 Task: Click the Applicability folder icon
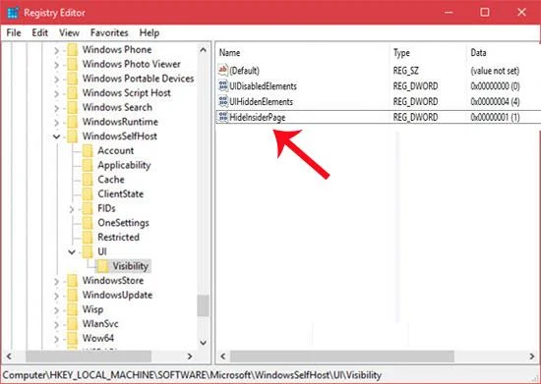(88, 166)
